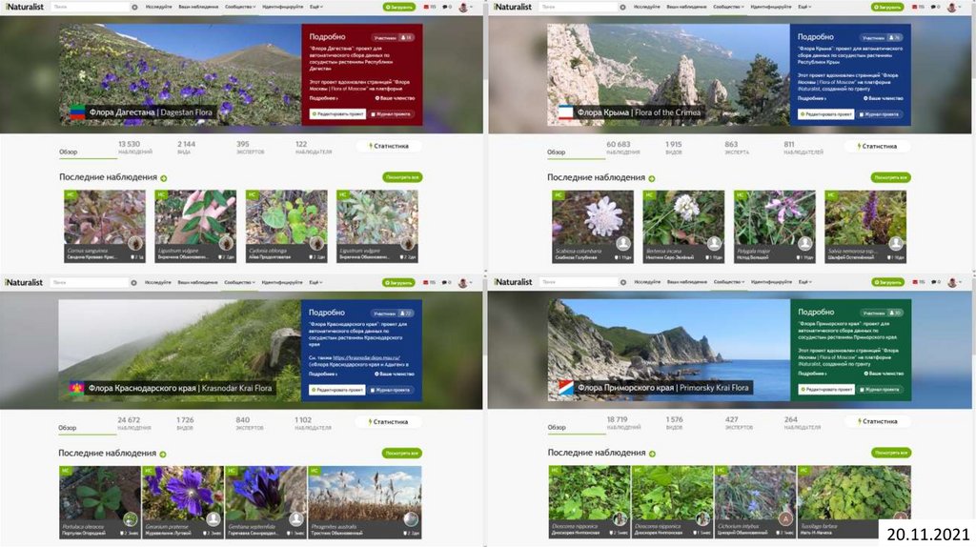
Task: Follow the "Подробнее" link in the Crimea project description
Action: 811,98
